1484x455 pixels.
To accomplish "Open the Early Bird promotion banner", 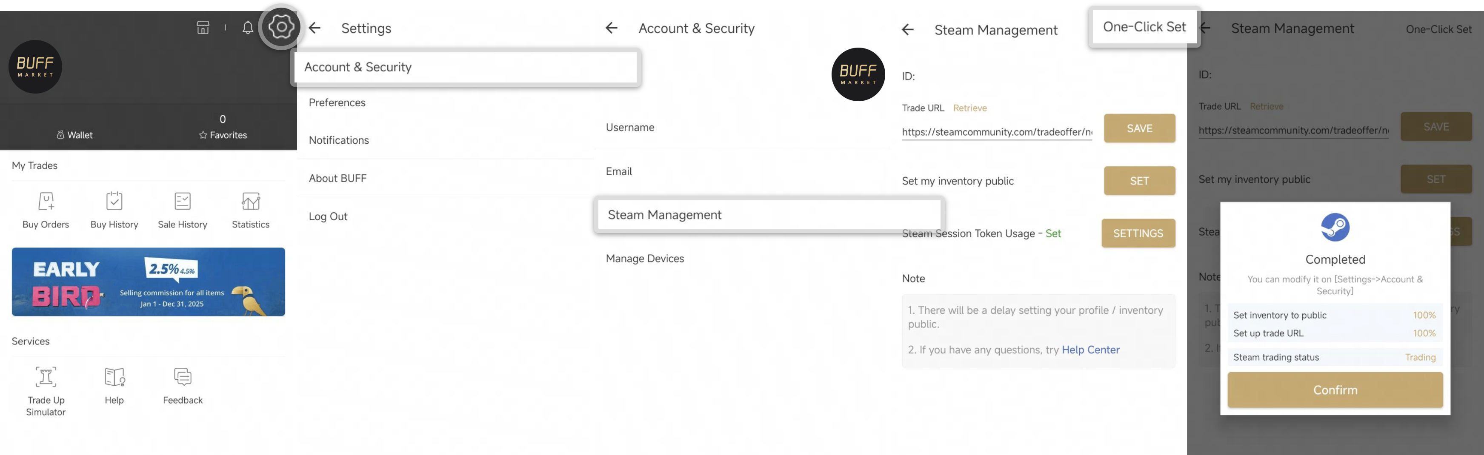I will [x=148, y=282].
